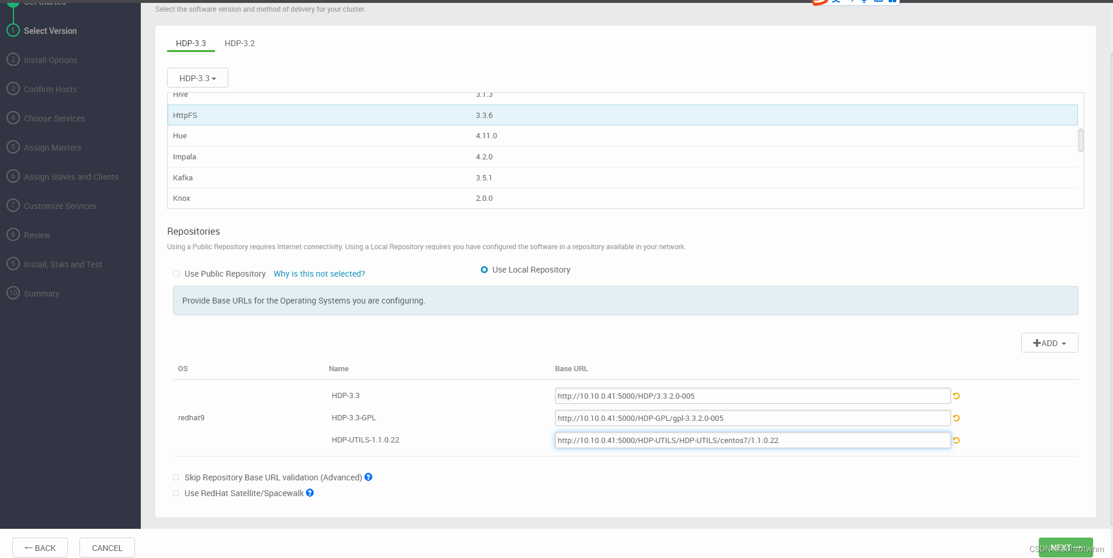Click the Base URL column header
Viewport: 1113px width, 558px height.
pyautogui.click(x=571, y=368)
